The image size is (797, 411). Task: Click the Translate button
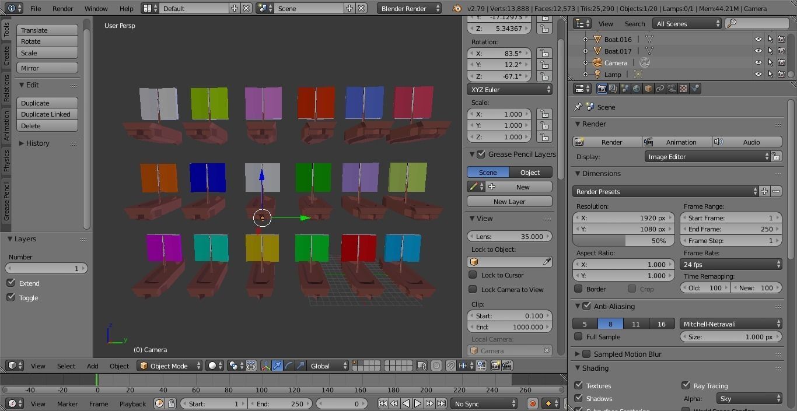tap(47, 30)
